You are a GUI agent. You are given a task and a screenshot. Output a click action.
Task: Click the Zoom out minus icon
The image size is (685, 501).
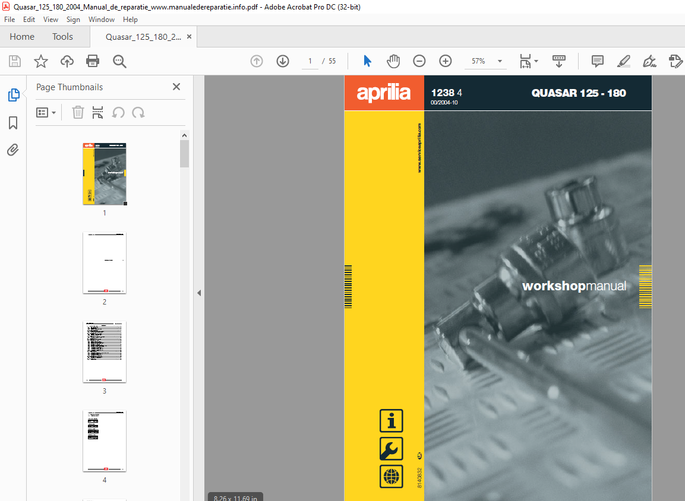click(419, 61)
